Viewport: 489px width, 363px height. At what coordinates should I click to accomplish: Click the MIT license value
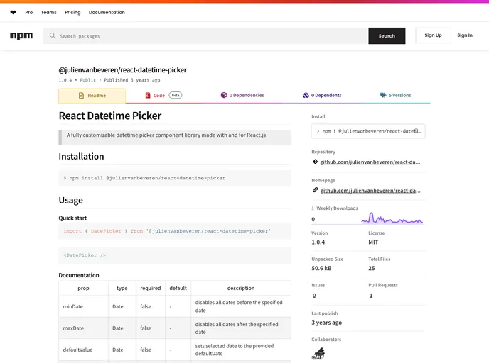pos(373,242)
